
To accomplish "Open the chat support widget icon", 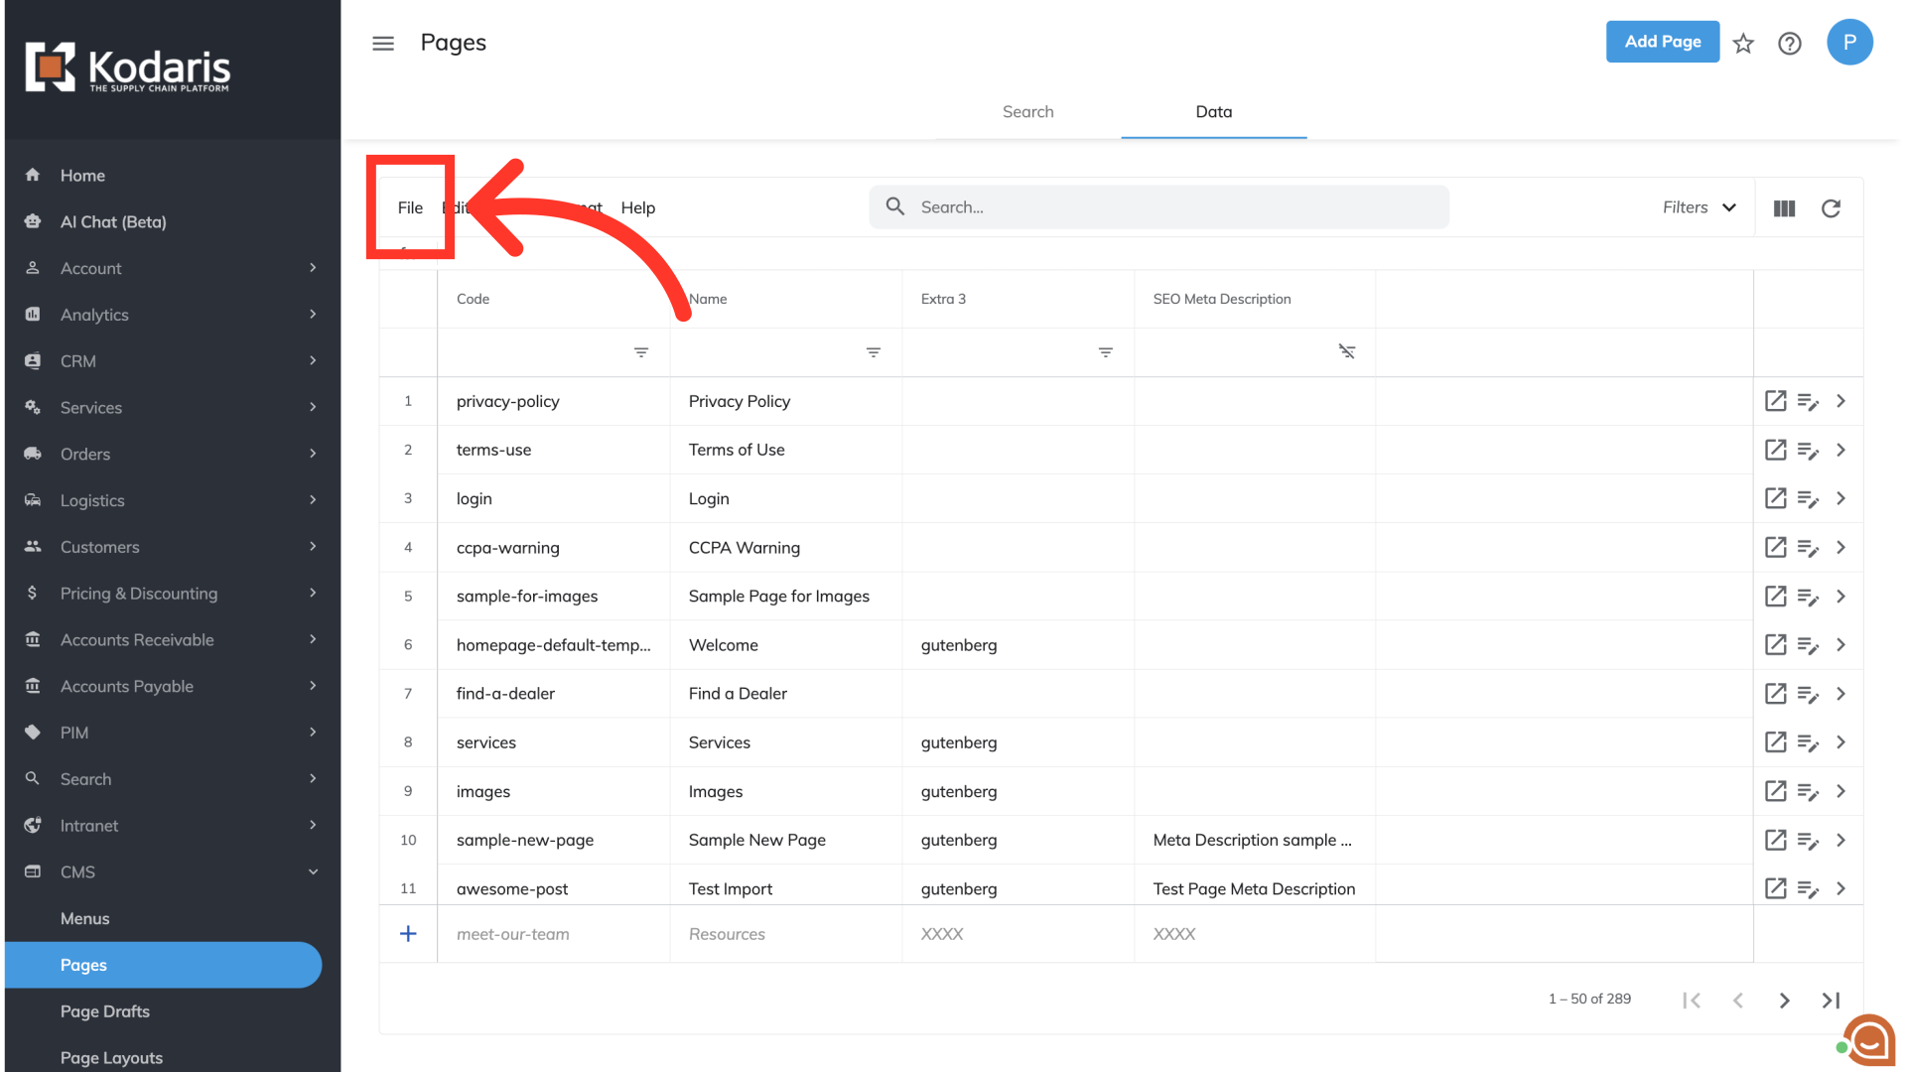I will pos(1869,1040).
